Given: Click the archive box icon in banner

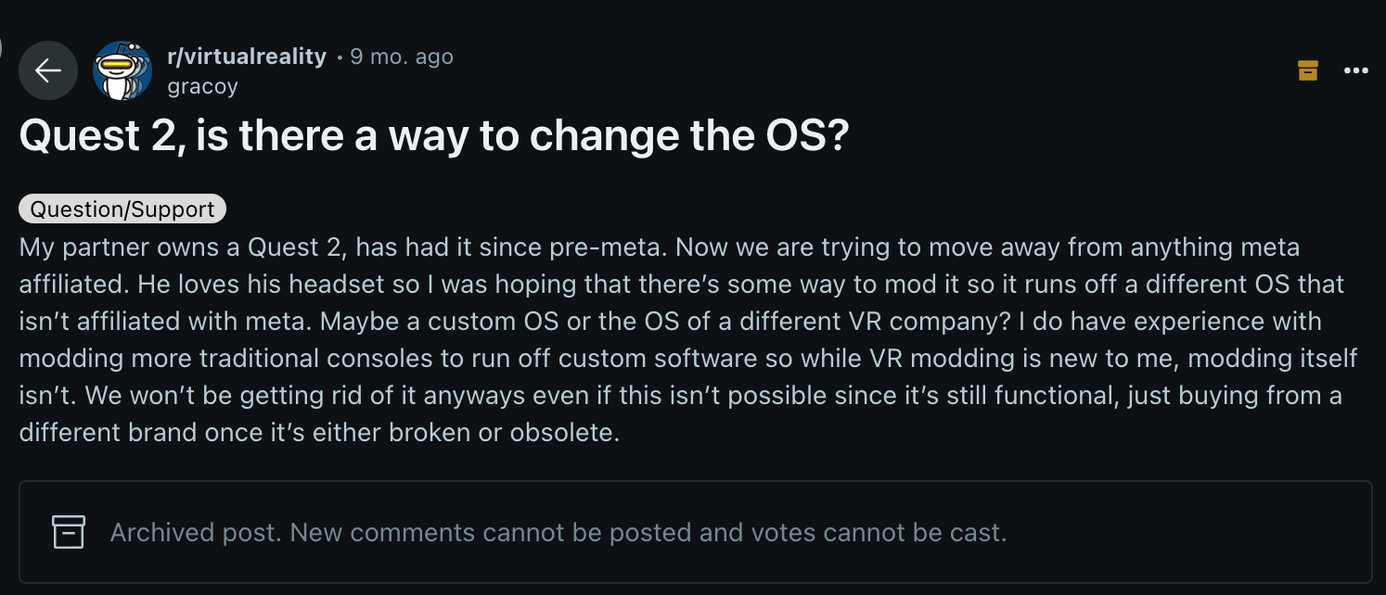Looking at the screenshot, I should (69, 532).
